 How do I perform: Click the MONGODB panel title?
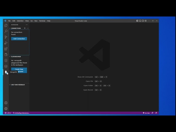[x=15, y=25]
